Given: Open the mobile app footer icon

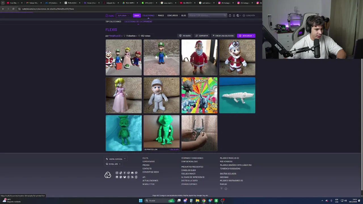Looking at the screenshot, I should click(136, 177).
